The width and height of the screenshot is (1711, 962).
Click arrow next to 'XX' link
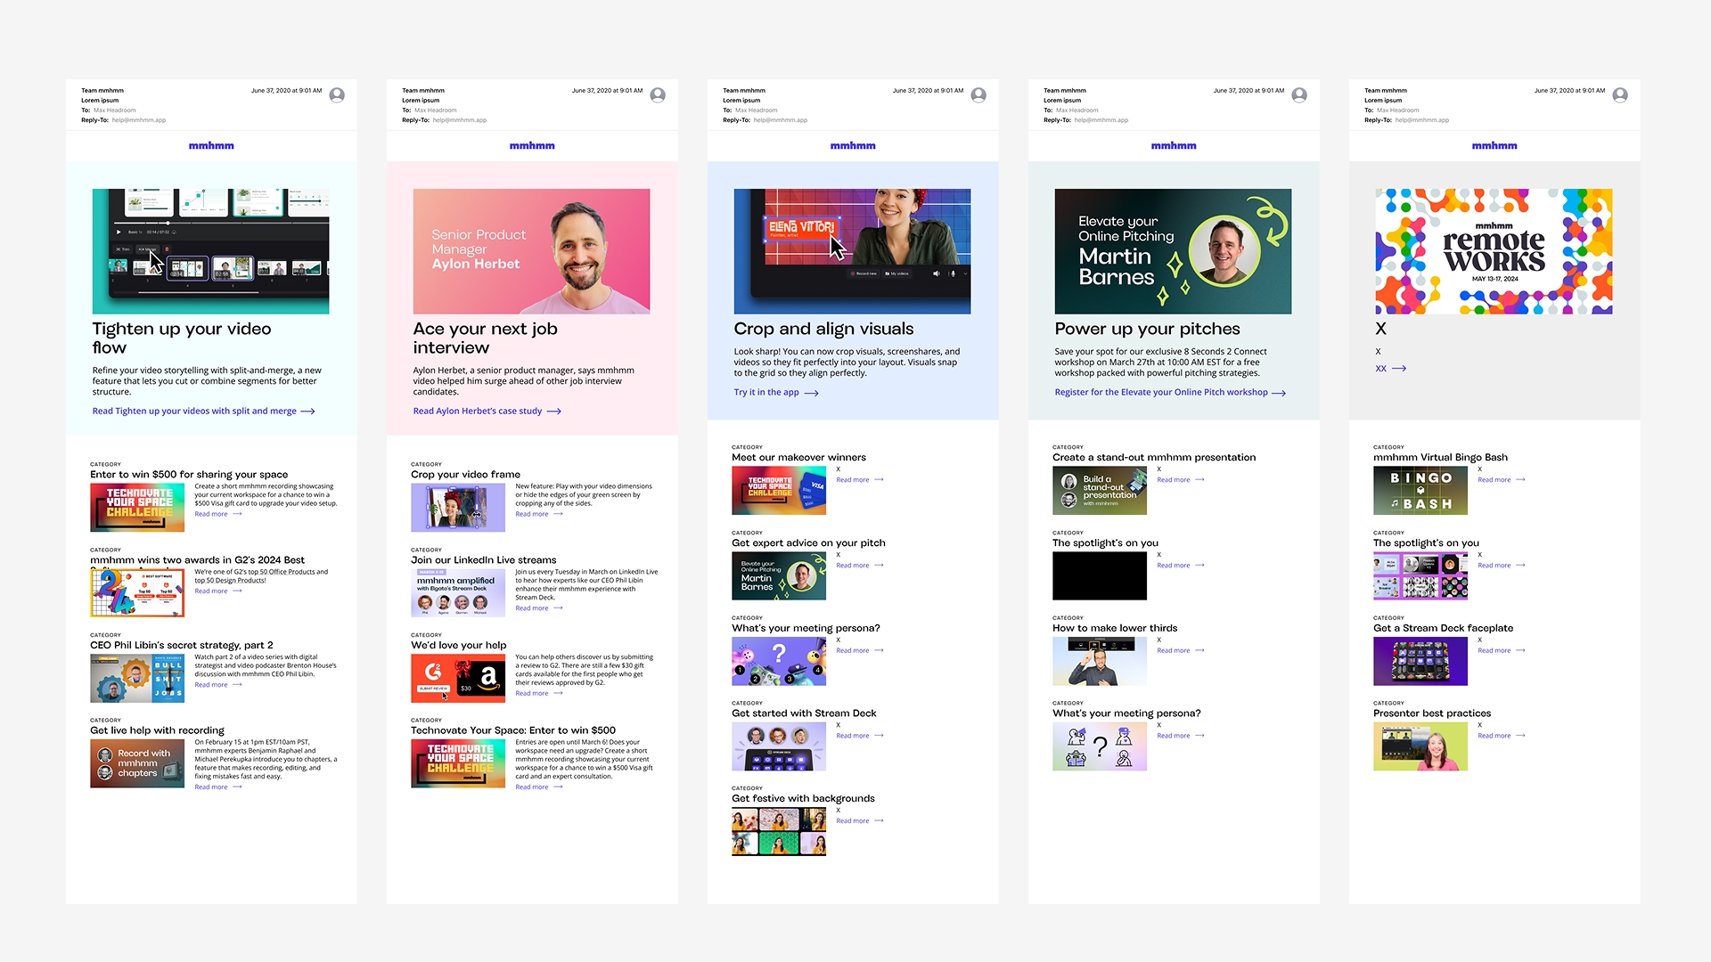coord(1399,369)
